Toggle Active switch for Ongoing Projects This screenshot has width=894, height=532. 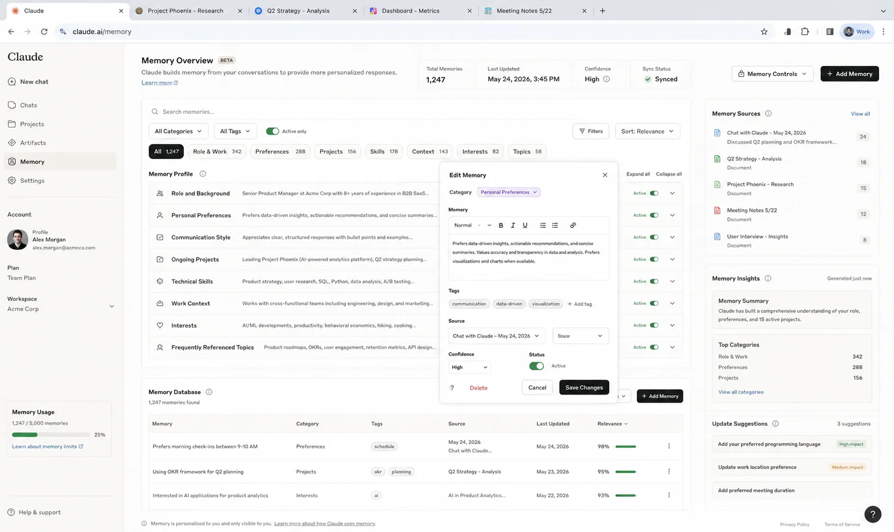[654, 259]
